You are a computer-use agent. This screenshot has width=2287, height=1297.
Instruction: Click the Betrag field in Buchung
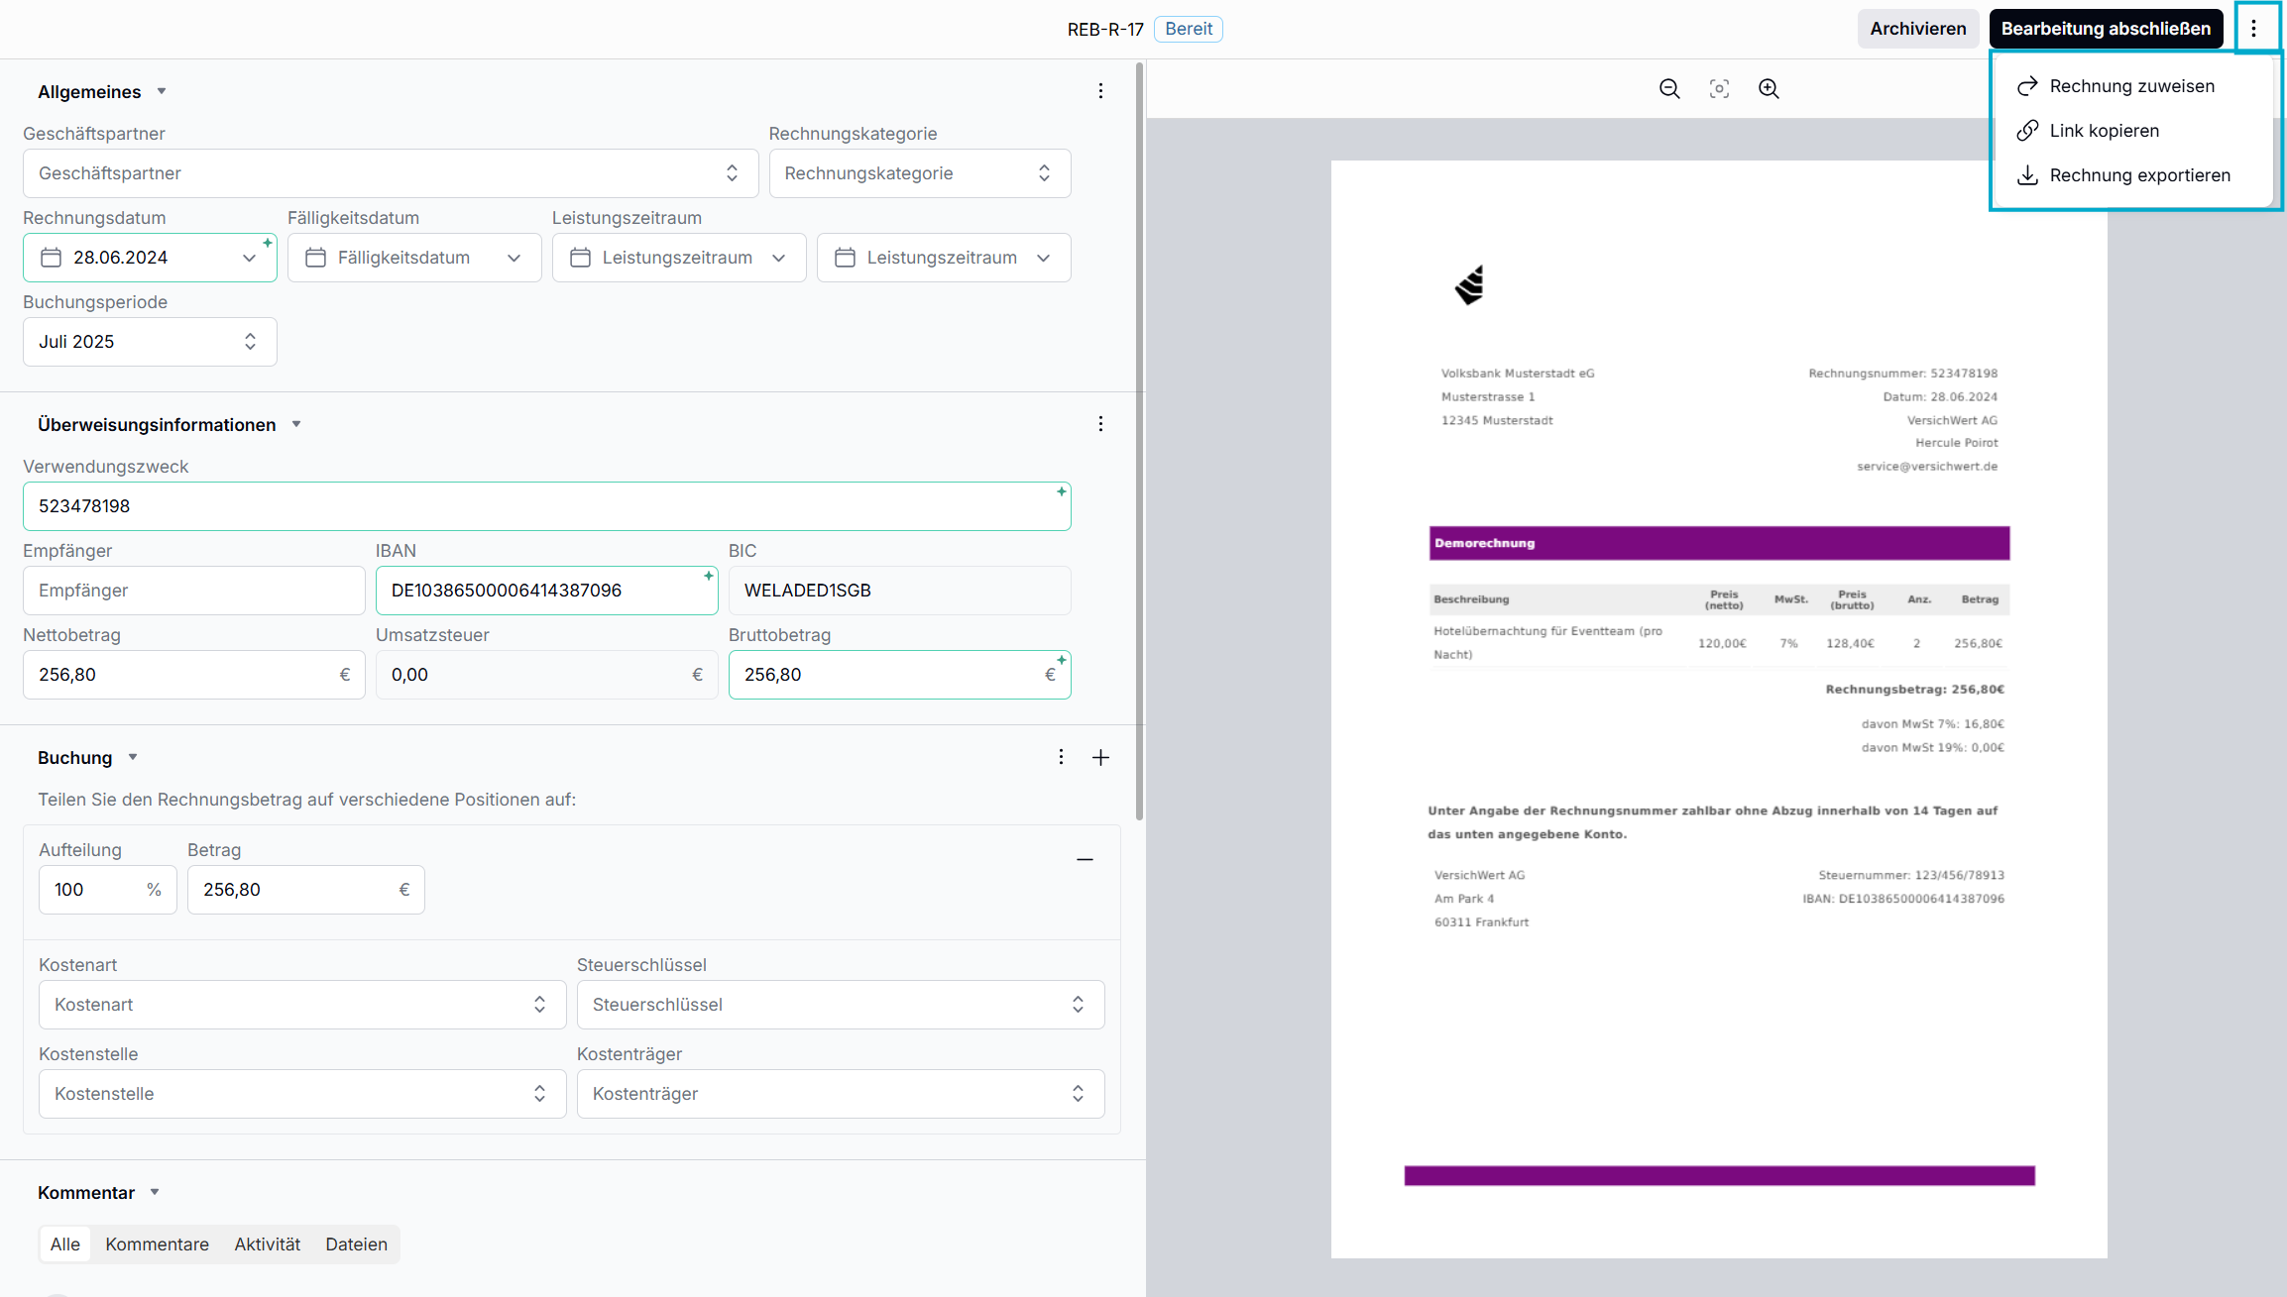tap(306, 890)
